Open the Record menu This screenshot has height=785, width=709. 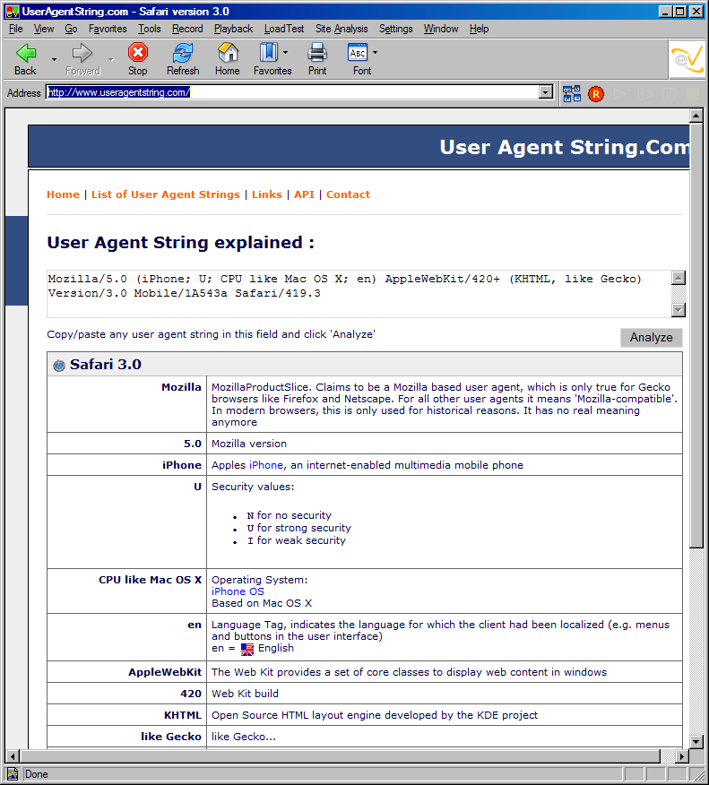tap(187, 29)
